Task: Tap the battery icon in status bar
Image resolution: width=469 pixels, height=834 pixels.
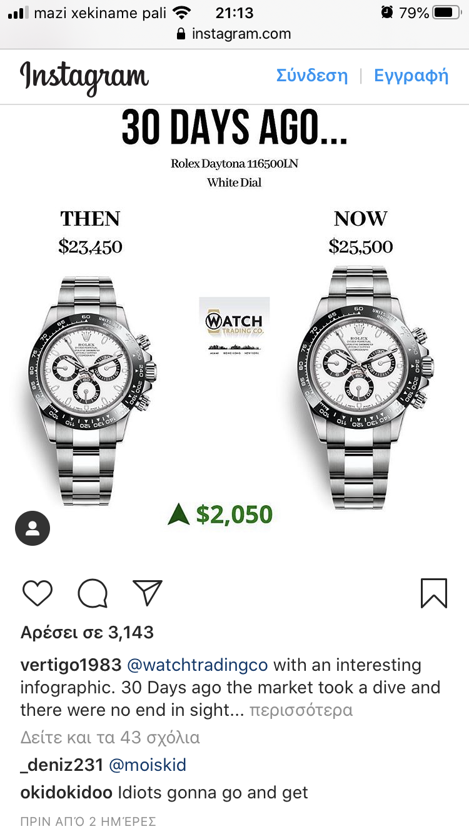Action: (446, 13)
